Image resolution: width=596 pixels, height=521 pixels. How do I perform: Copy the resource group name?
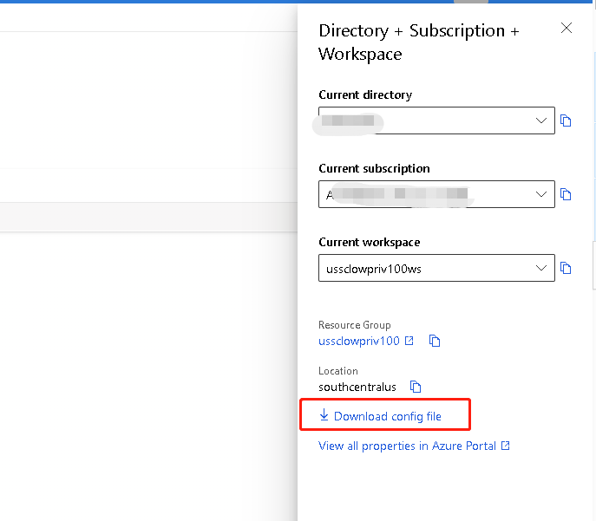point(435,342)
